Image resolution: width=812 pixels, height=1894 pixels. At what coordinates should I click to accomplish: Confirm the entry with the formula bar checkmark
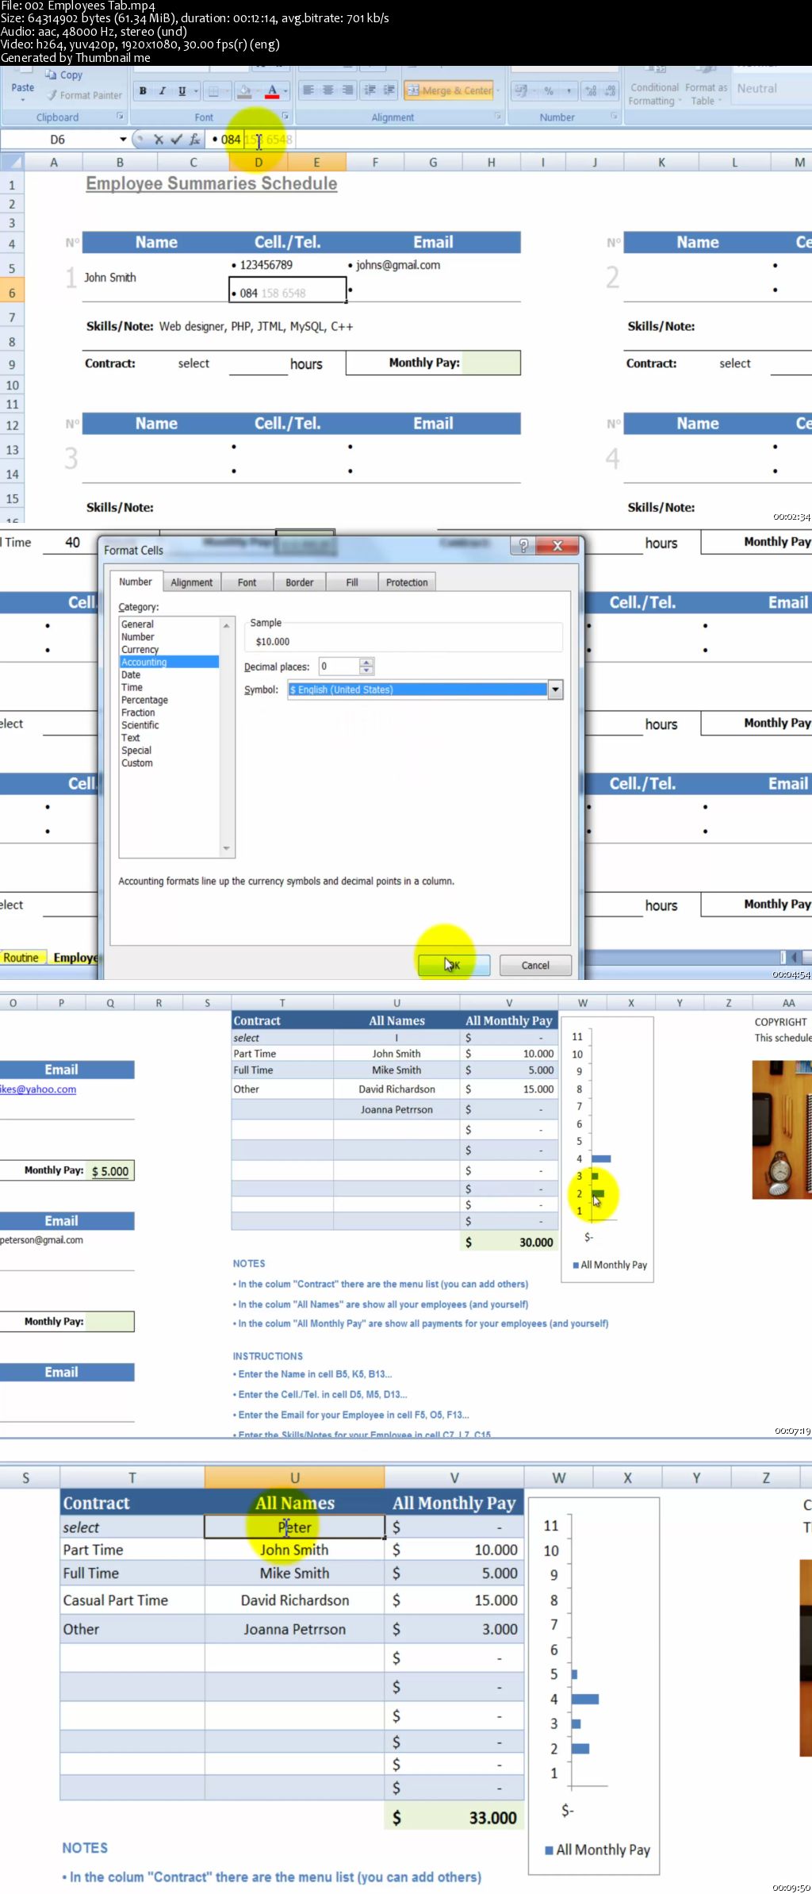pyautogui.click(x=176, y=140)
